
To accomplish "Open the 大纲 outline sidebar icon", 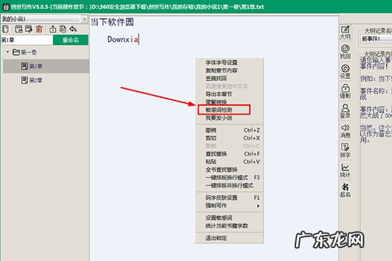I will [x=346, y=33].
